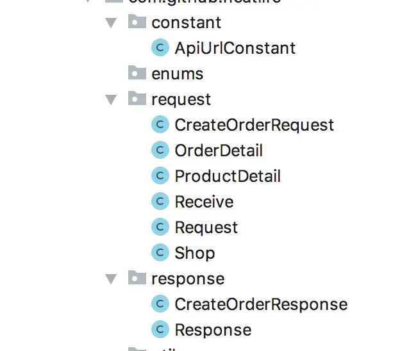This screenshot has height=351, width=418.
Task: Collapse the constant package
Action: click(x=112, y=23)
